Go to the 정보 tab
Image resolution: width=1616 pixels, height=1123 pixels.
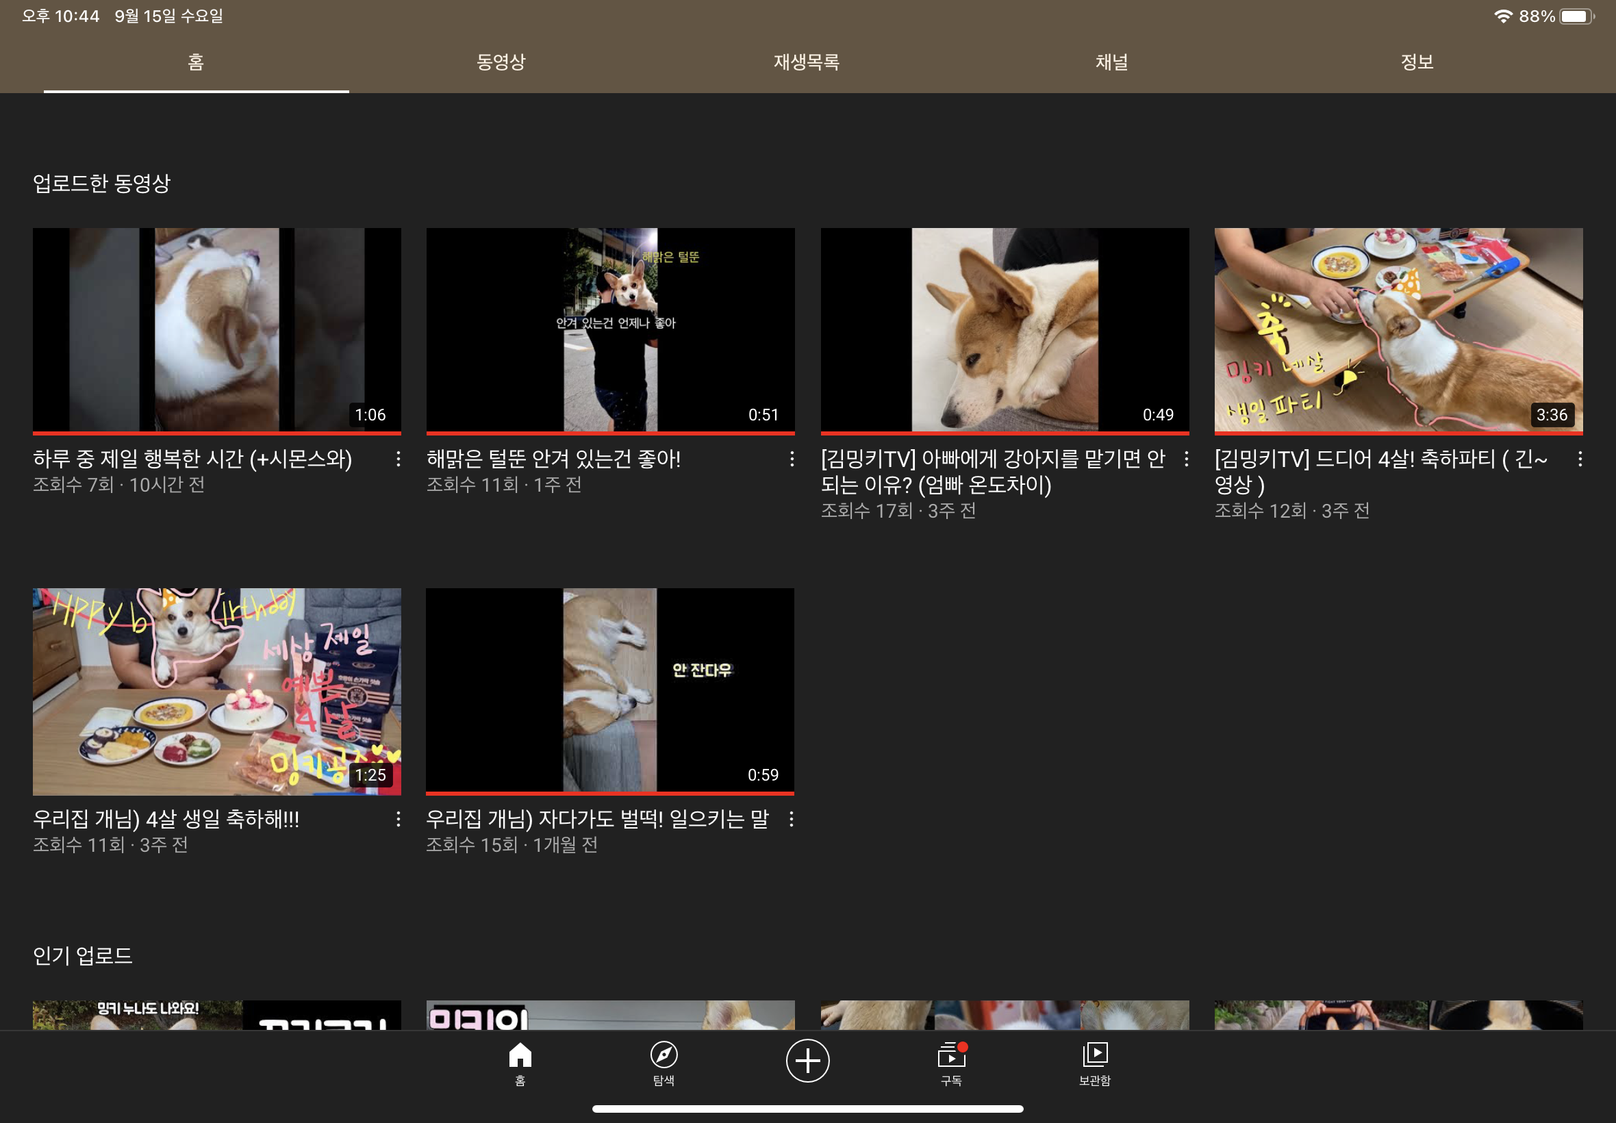pos(1417,62)
